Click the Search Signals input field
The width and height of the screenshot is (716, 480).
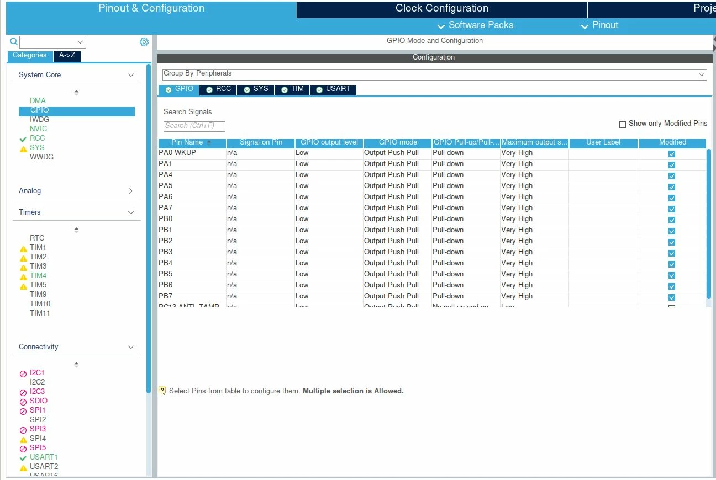pyautogui.click(x=194, y=126)
